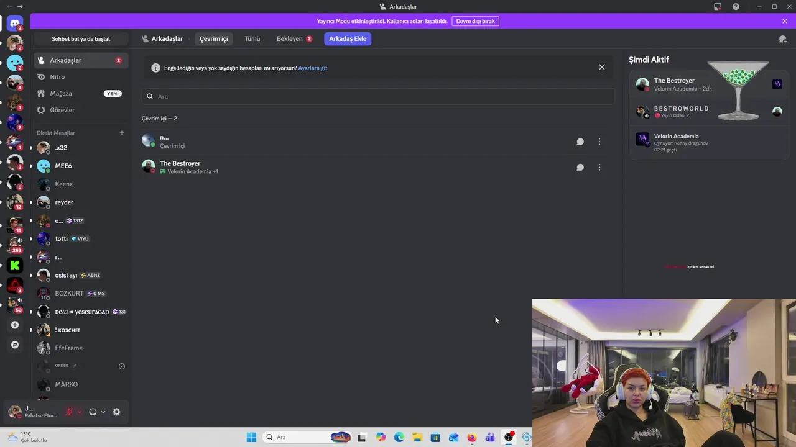Follow the 'Ayarlara git' link

[x=313, y=68]
